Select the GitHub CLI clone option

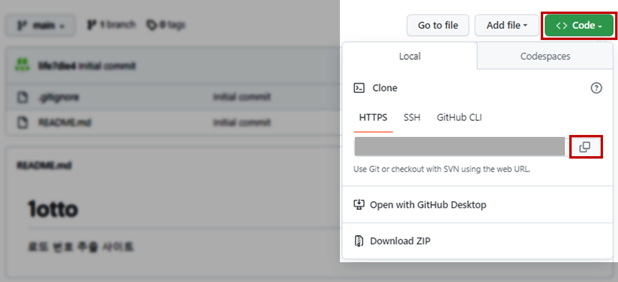pyautogui.click(x=459, y=118)
